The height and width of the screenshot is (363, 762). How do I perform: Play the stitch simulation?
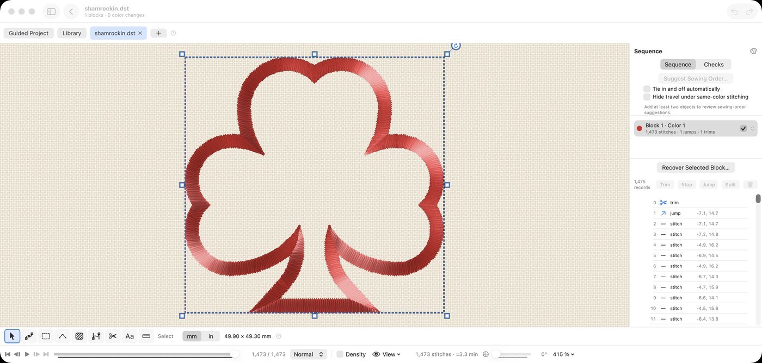(x=27, y=354)
